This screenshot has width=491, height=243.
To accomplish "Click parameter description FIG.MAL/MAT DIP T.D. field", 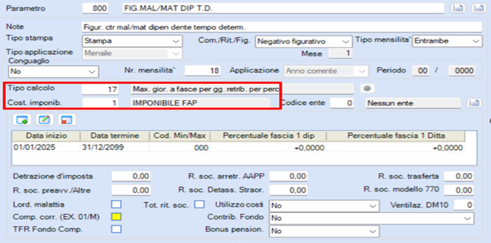I will pyautogui.click(x=283, y=8).
